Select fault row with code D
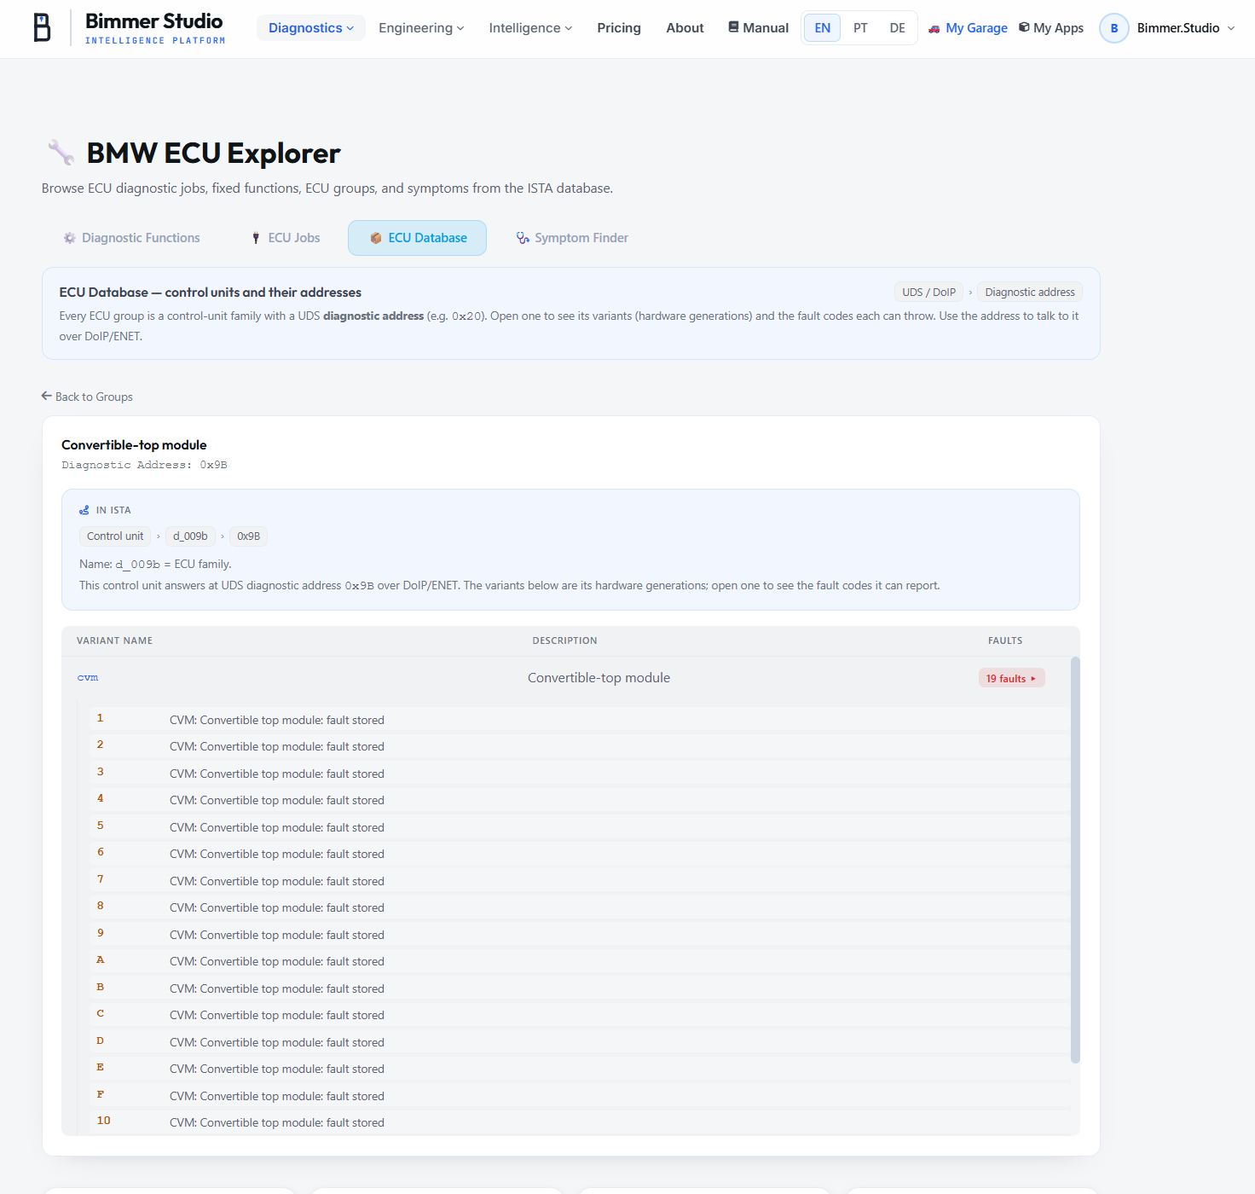This screenshot has height=1194, width=1255. (x=580, y=1042)
